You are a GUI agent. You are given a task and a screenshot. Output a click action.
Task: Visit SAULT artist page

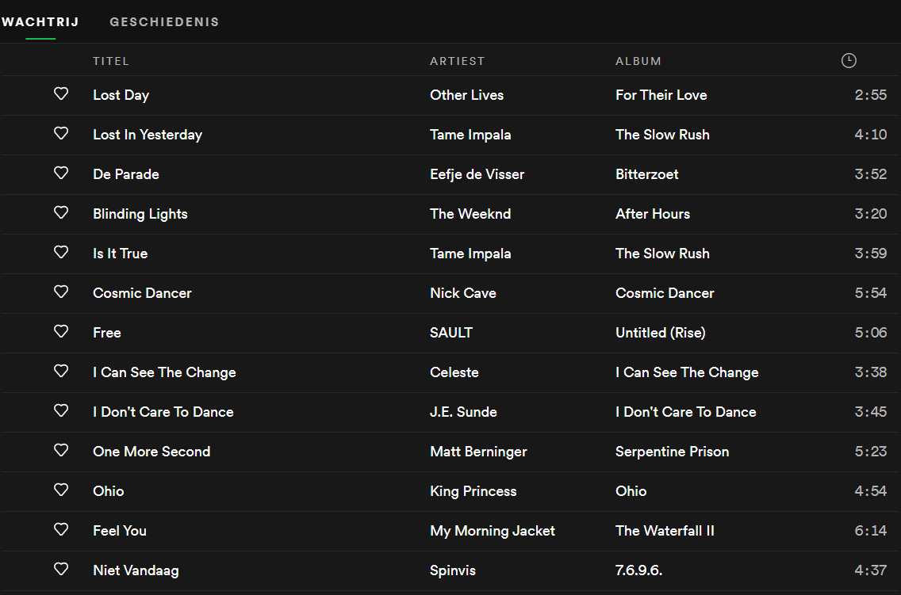[x=451, y=333]
